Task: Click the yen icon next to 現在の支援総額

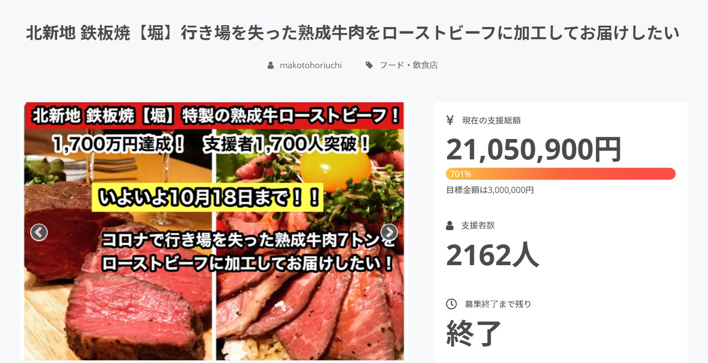Action: 450,120
